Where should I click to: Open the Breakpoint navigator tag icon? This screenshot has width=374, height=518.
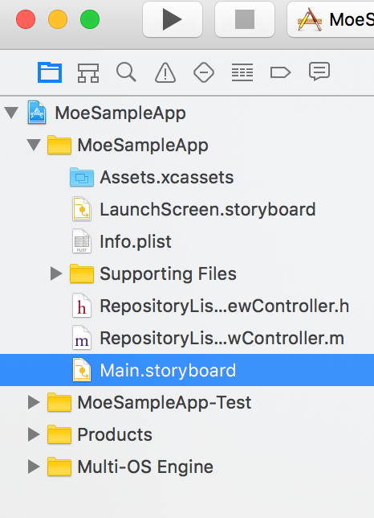280,72
